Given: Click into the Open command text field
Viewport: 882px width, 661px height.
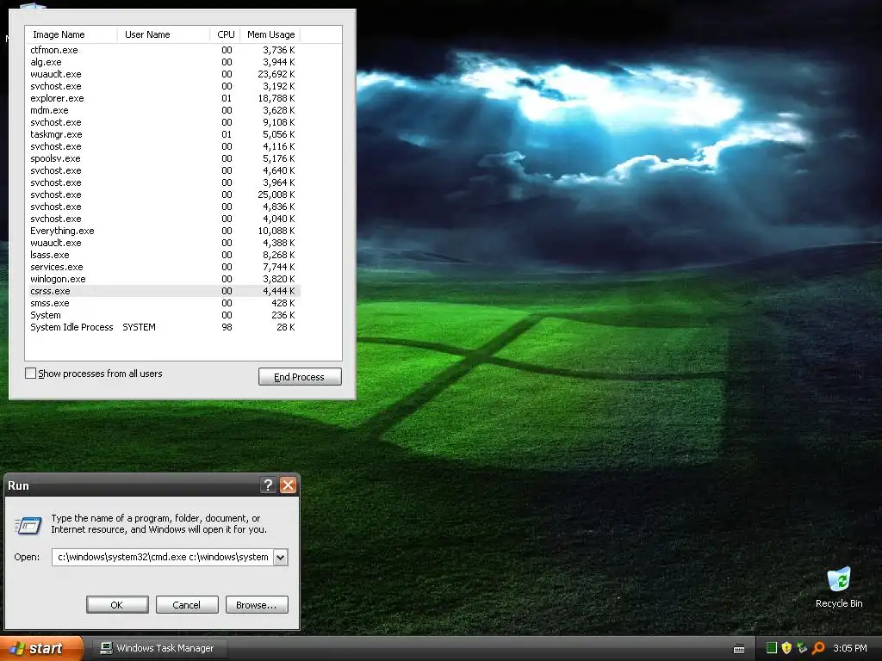Looking at the screenshot, I should point(163,557).
